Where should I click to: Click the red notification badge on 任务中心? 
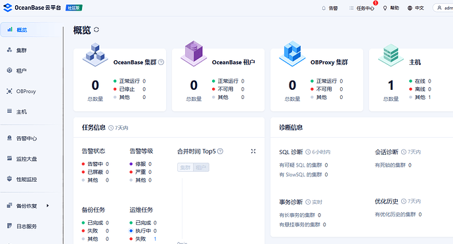[x=376, y=3]
